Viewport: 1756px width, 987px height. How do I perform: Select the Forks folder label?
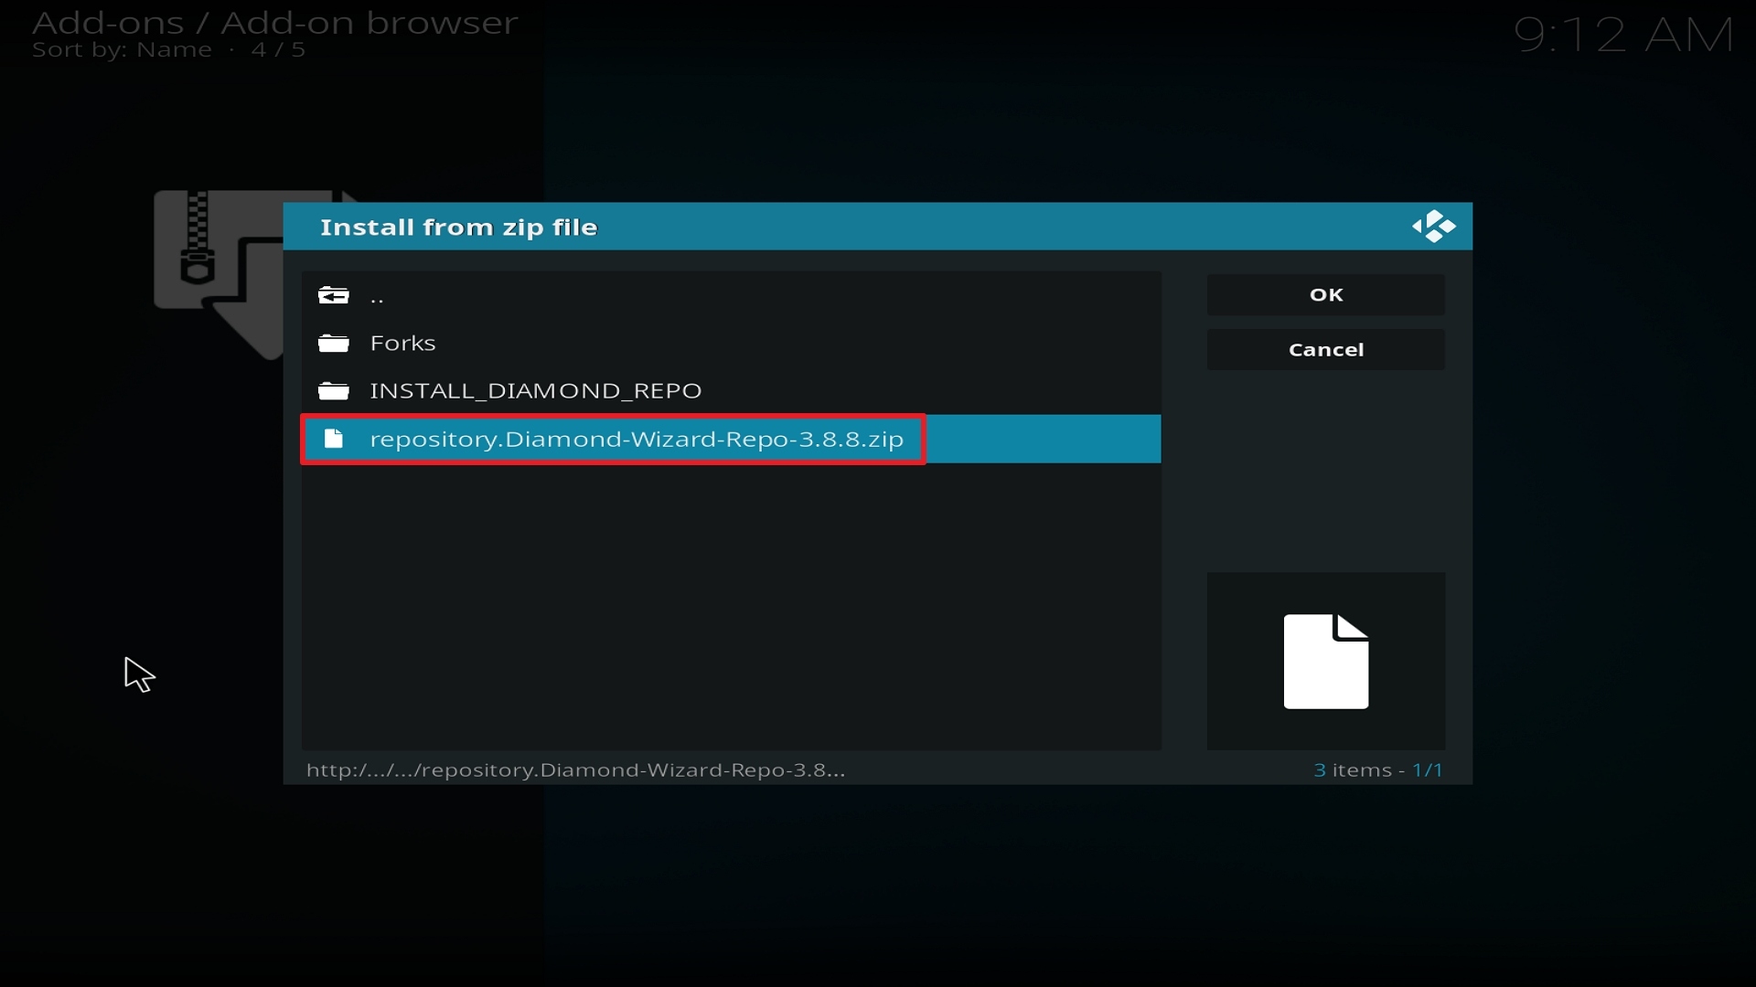tap(402, 343)
